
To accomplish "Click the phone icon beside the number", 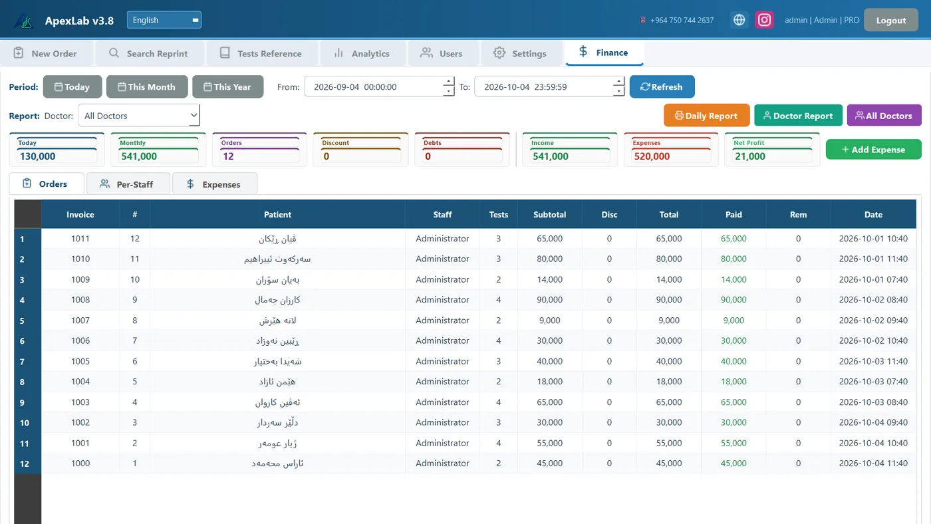I will coord(643,20).
